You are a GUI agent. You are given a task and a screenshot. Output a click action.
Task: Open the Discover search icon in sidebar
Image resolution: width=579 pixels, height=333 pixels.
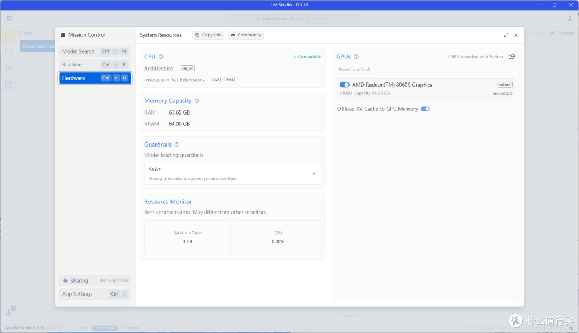(9, 85)
